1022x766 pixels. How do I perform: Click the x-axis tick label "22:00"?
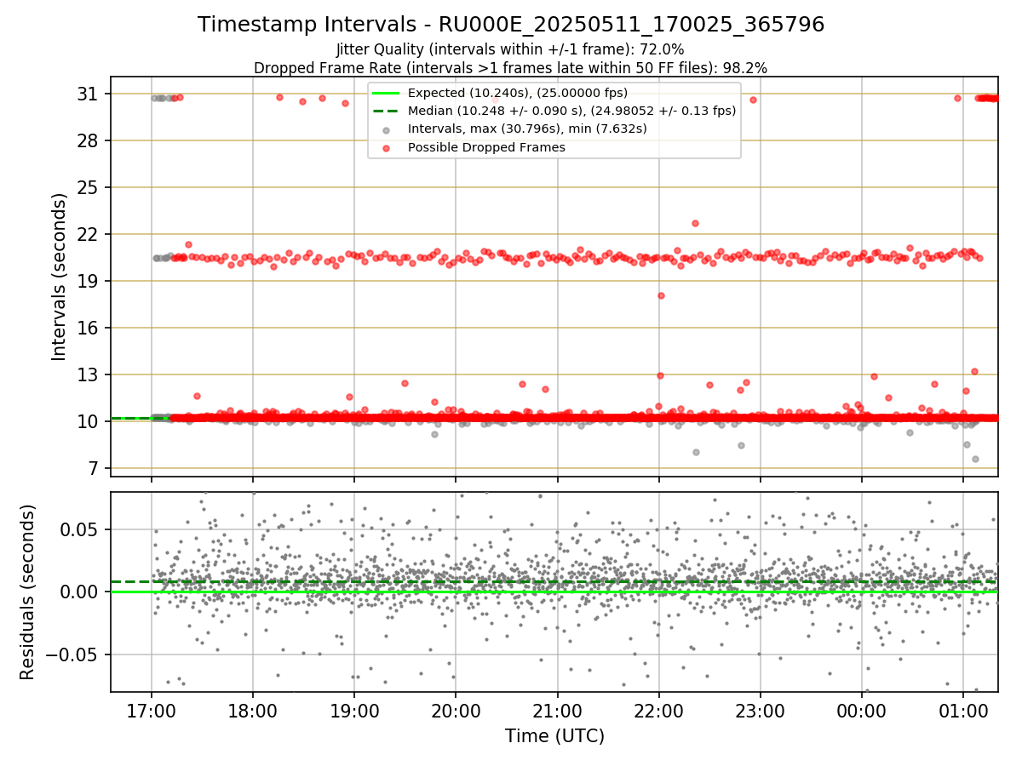coord(659,712)
